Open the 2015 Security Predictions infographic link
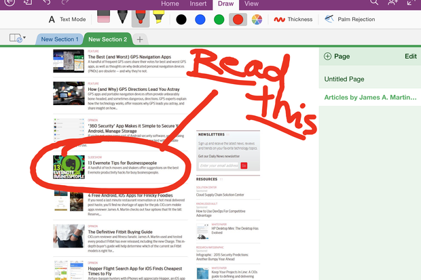Screen dimensions: 421x280 [222, 257]
